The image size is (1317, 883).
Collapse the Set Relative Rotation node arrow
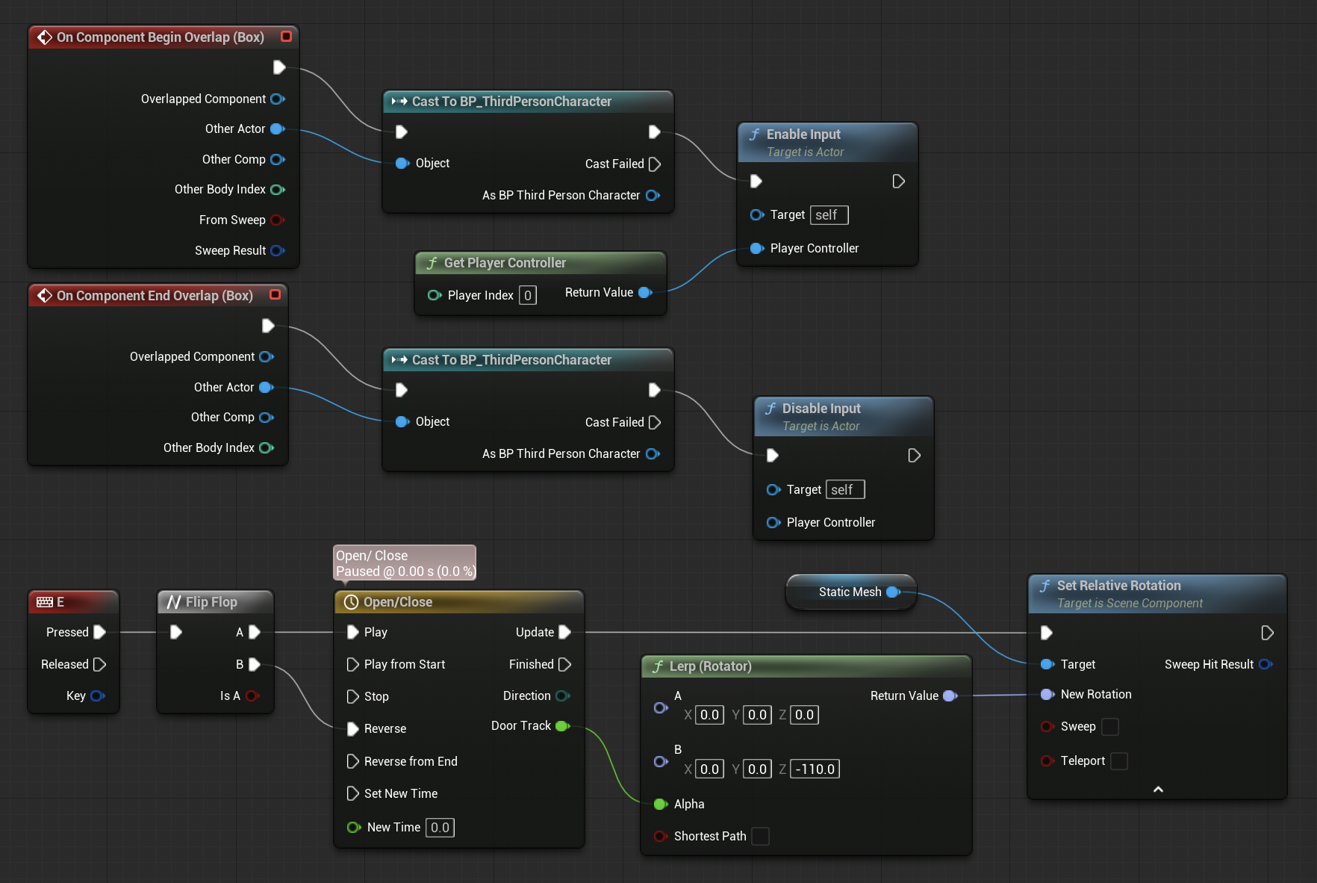(x=1158, y=789)
